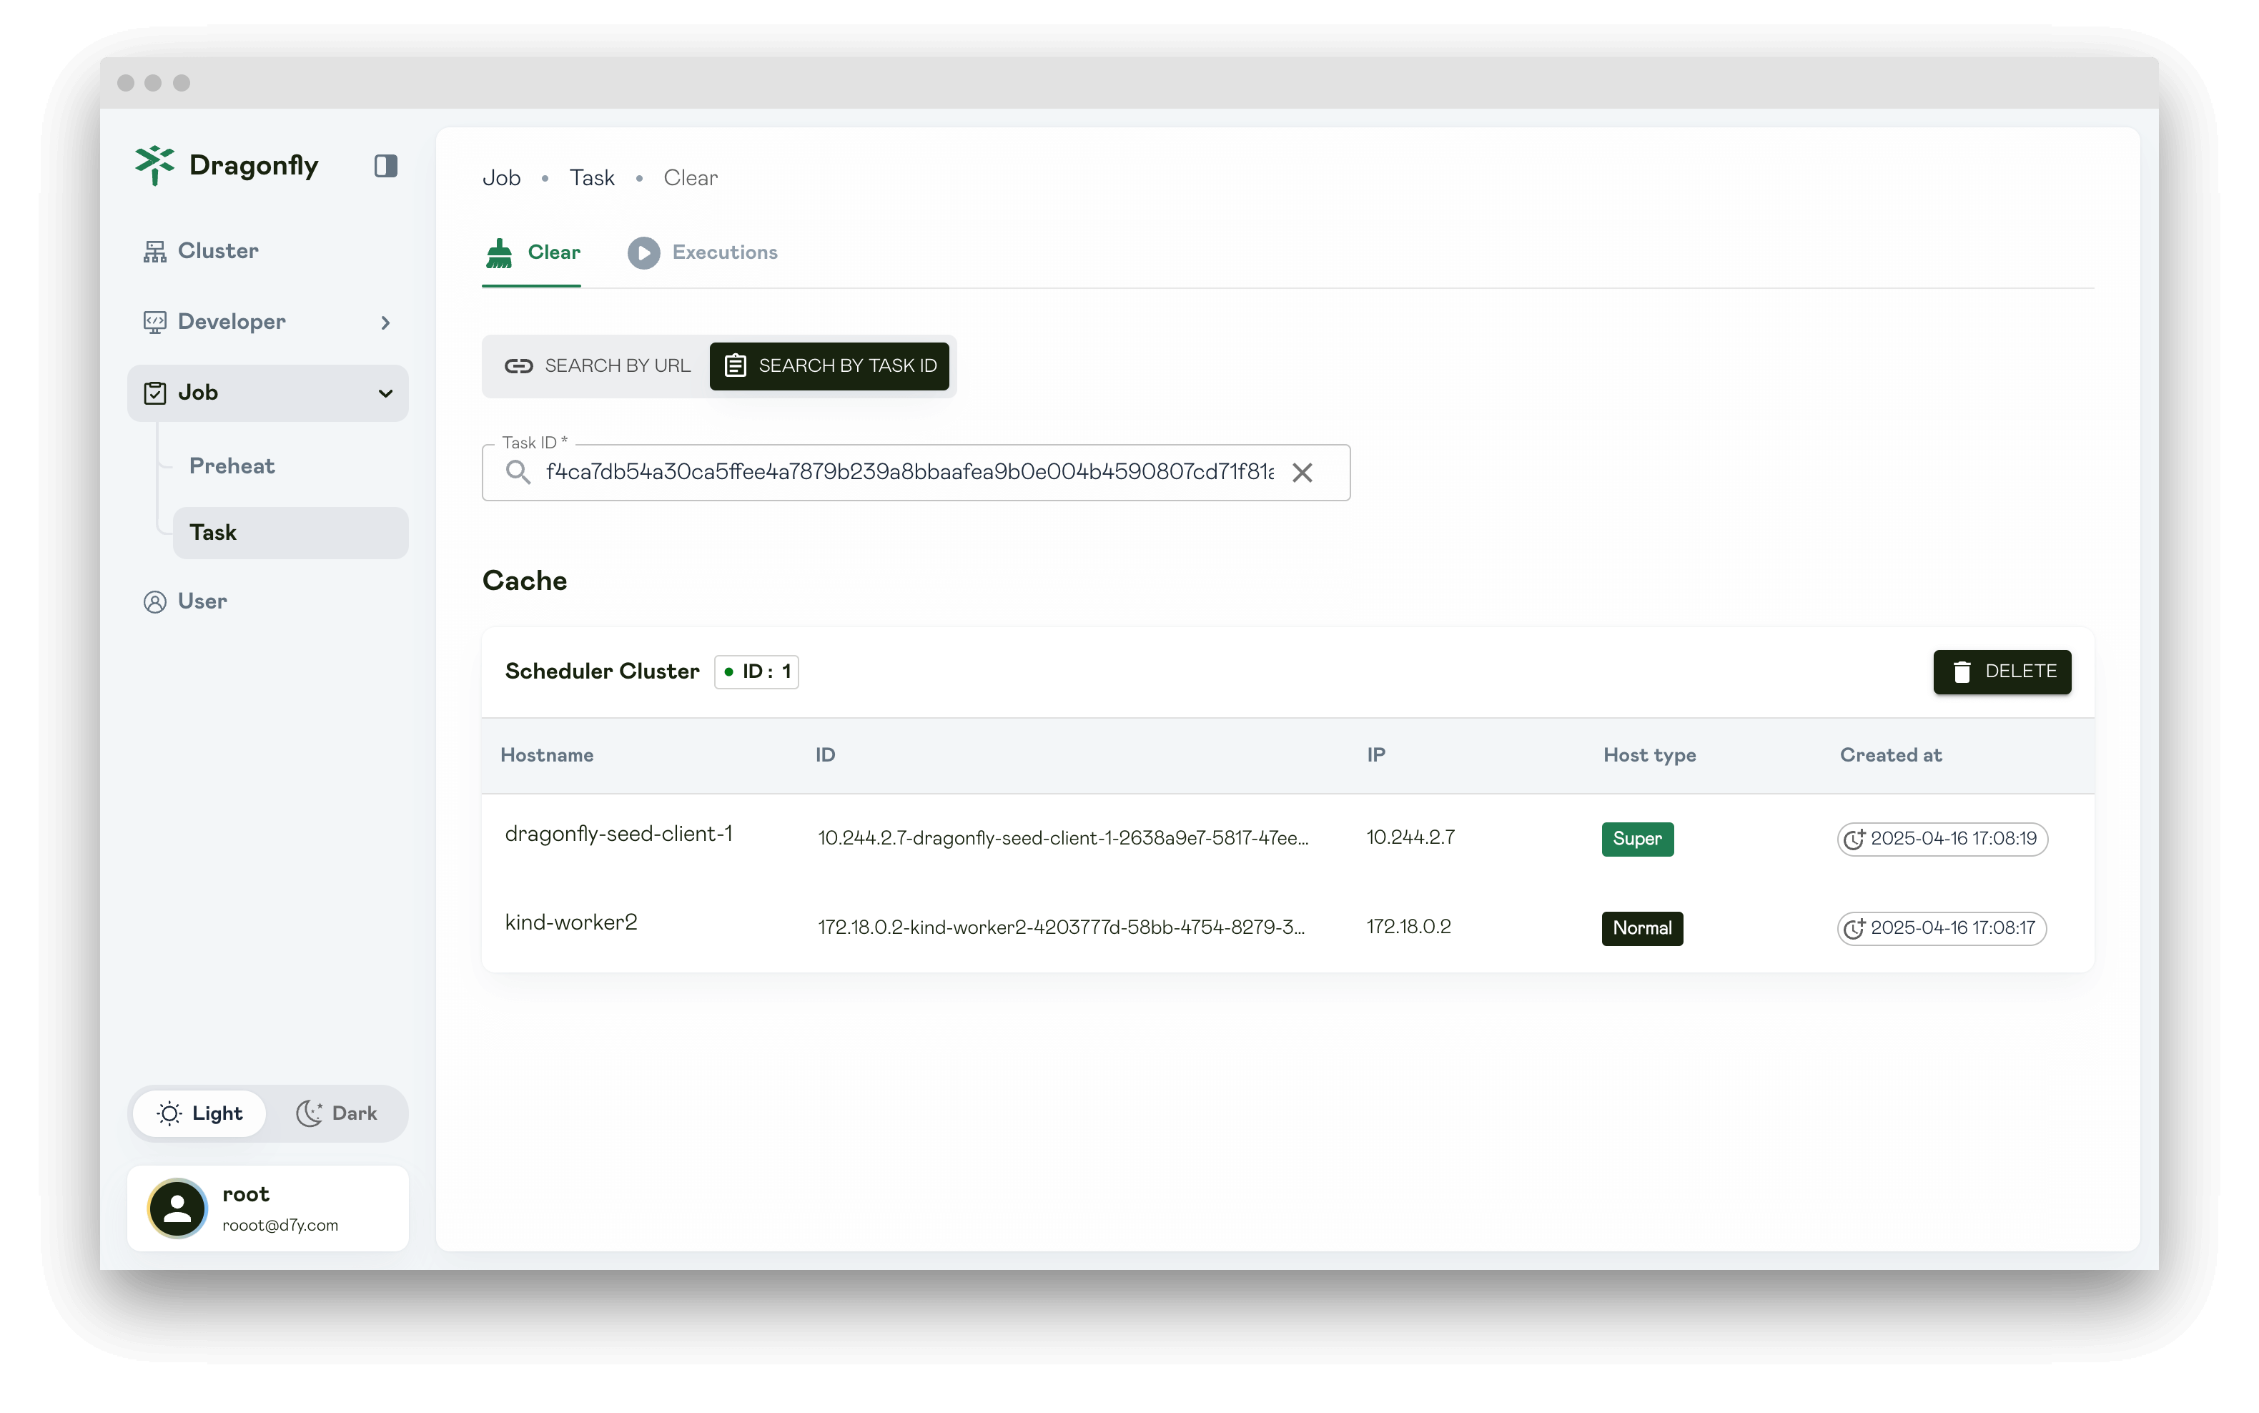Click the 10.244.2.7-dragonfly-seed-client ID cell
This screenshot has height=1413, width=2259.
point(1063,838)
